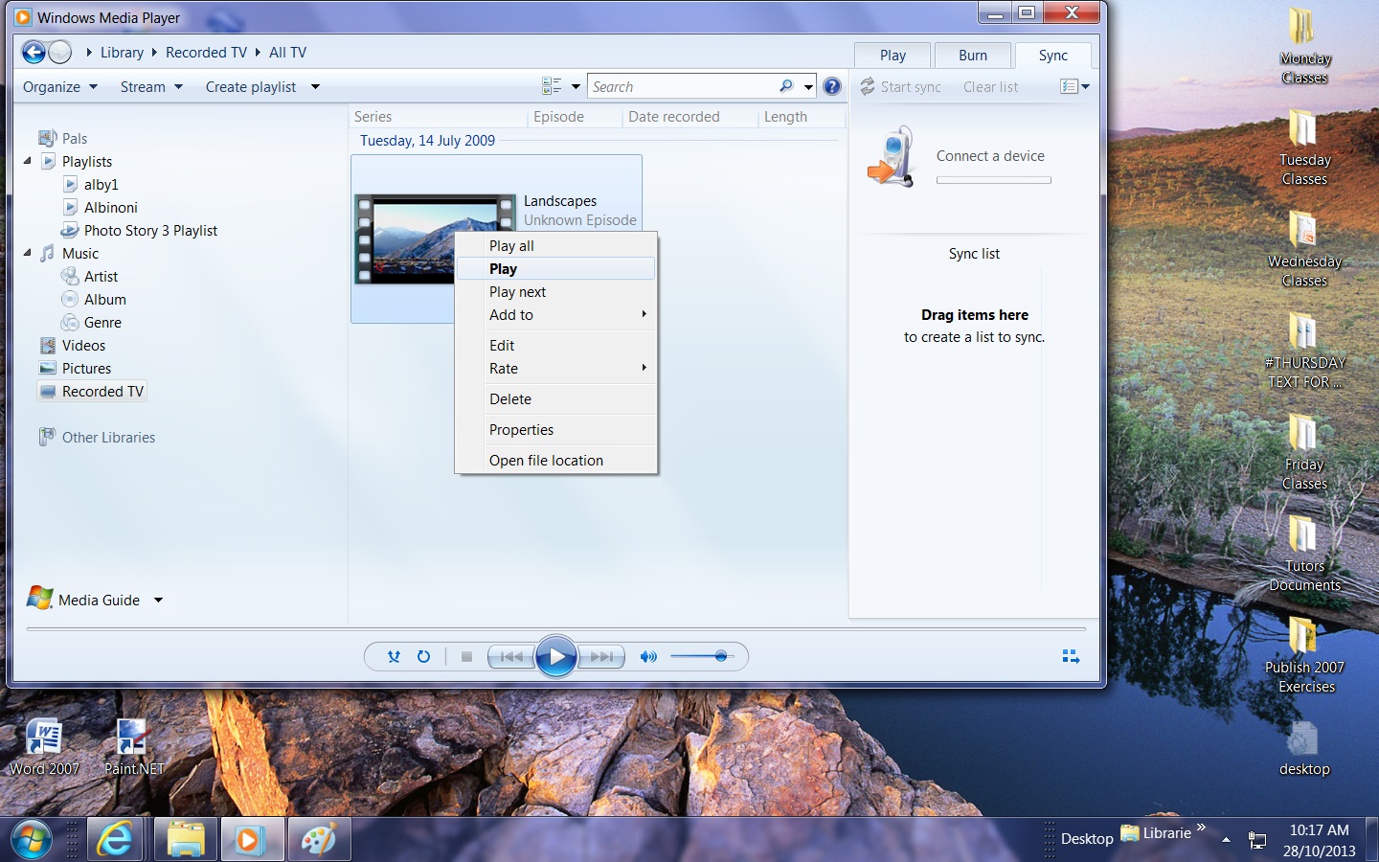1379x862 pixels.
Task: Choose Delete from the context menu
Action: click(556, 398)
